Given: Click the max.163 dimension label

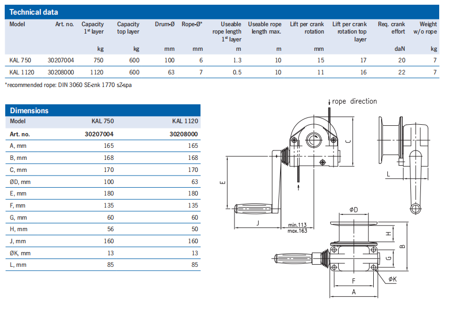Looking at the screenshot, I should pyautogui.click(x=297, y=231).
